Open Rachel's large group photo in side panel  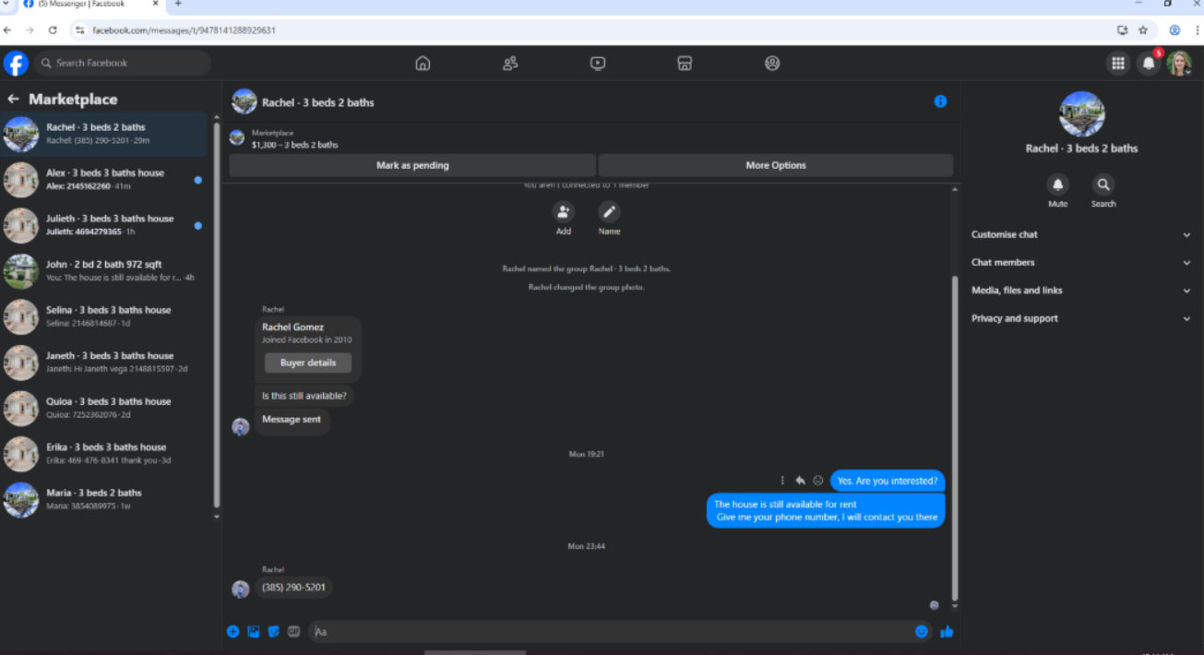1081,113
